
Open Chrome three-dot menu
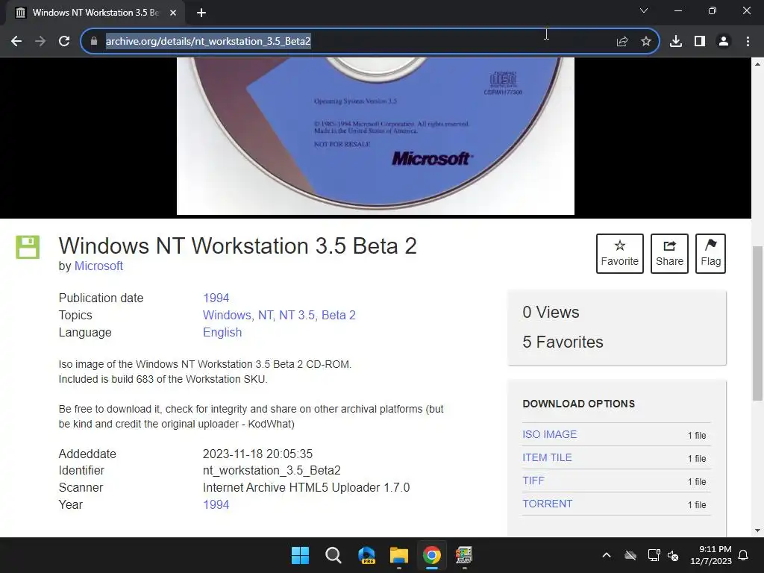point(748,42)
